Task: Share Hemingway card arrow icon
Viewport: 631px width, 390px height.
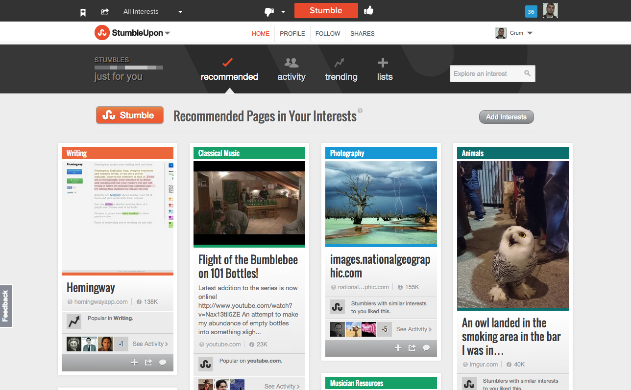Action: tap(148, 363)
